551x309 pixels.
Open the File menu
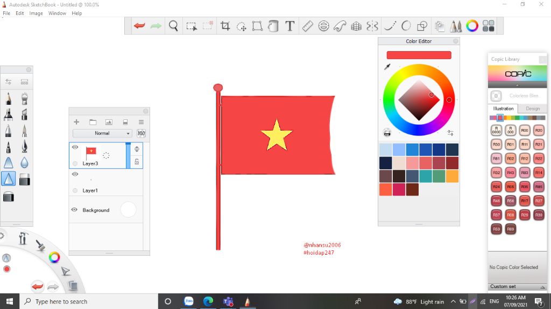coord(6,13)
